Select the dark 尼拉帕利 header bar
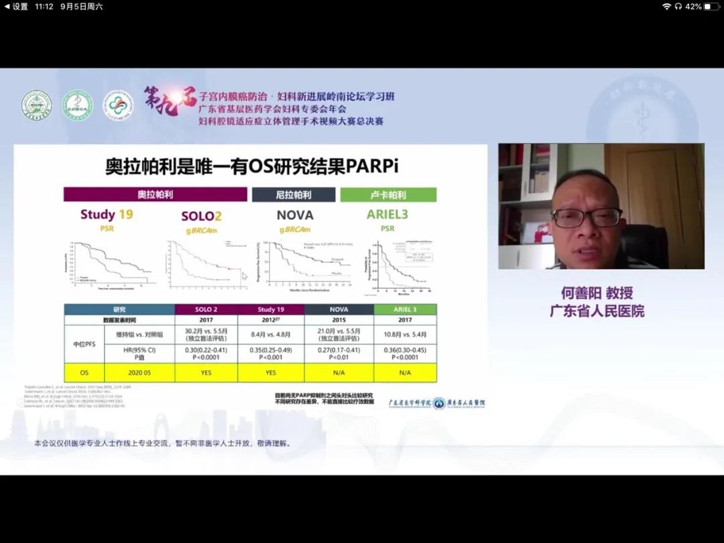 pyautogui.click(x=294, y=194)
